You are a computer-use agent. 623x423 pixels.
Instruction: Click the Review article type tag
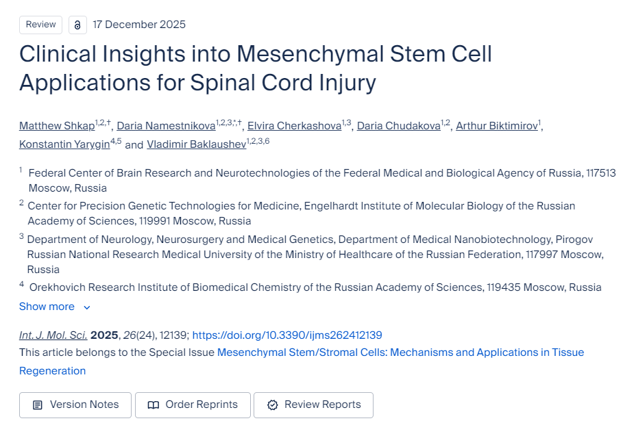[40, 25]
